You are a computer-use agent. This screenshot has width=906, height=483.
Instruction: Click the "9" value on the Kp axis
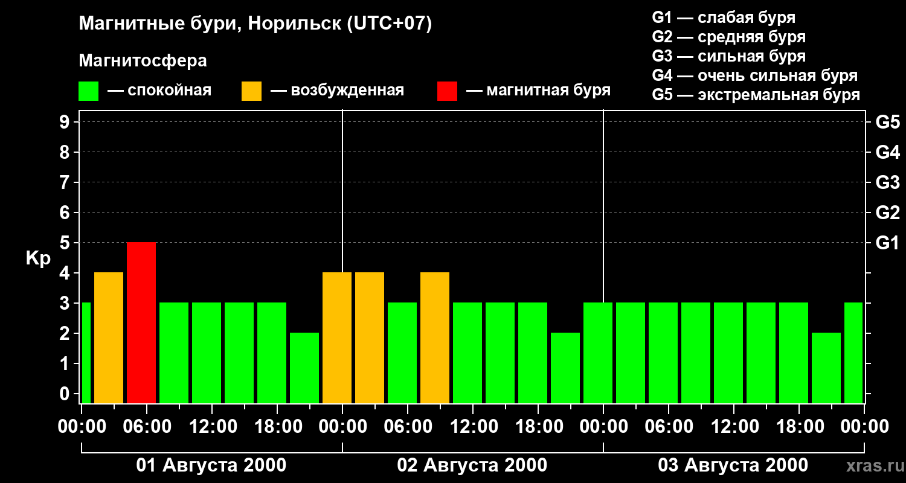tap(66, 122)
